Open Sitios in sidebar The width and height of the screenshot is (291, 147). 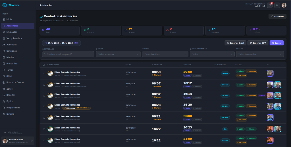tap(18, 76)
